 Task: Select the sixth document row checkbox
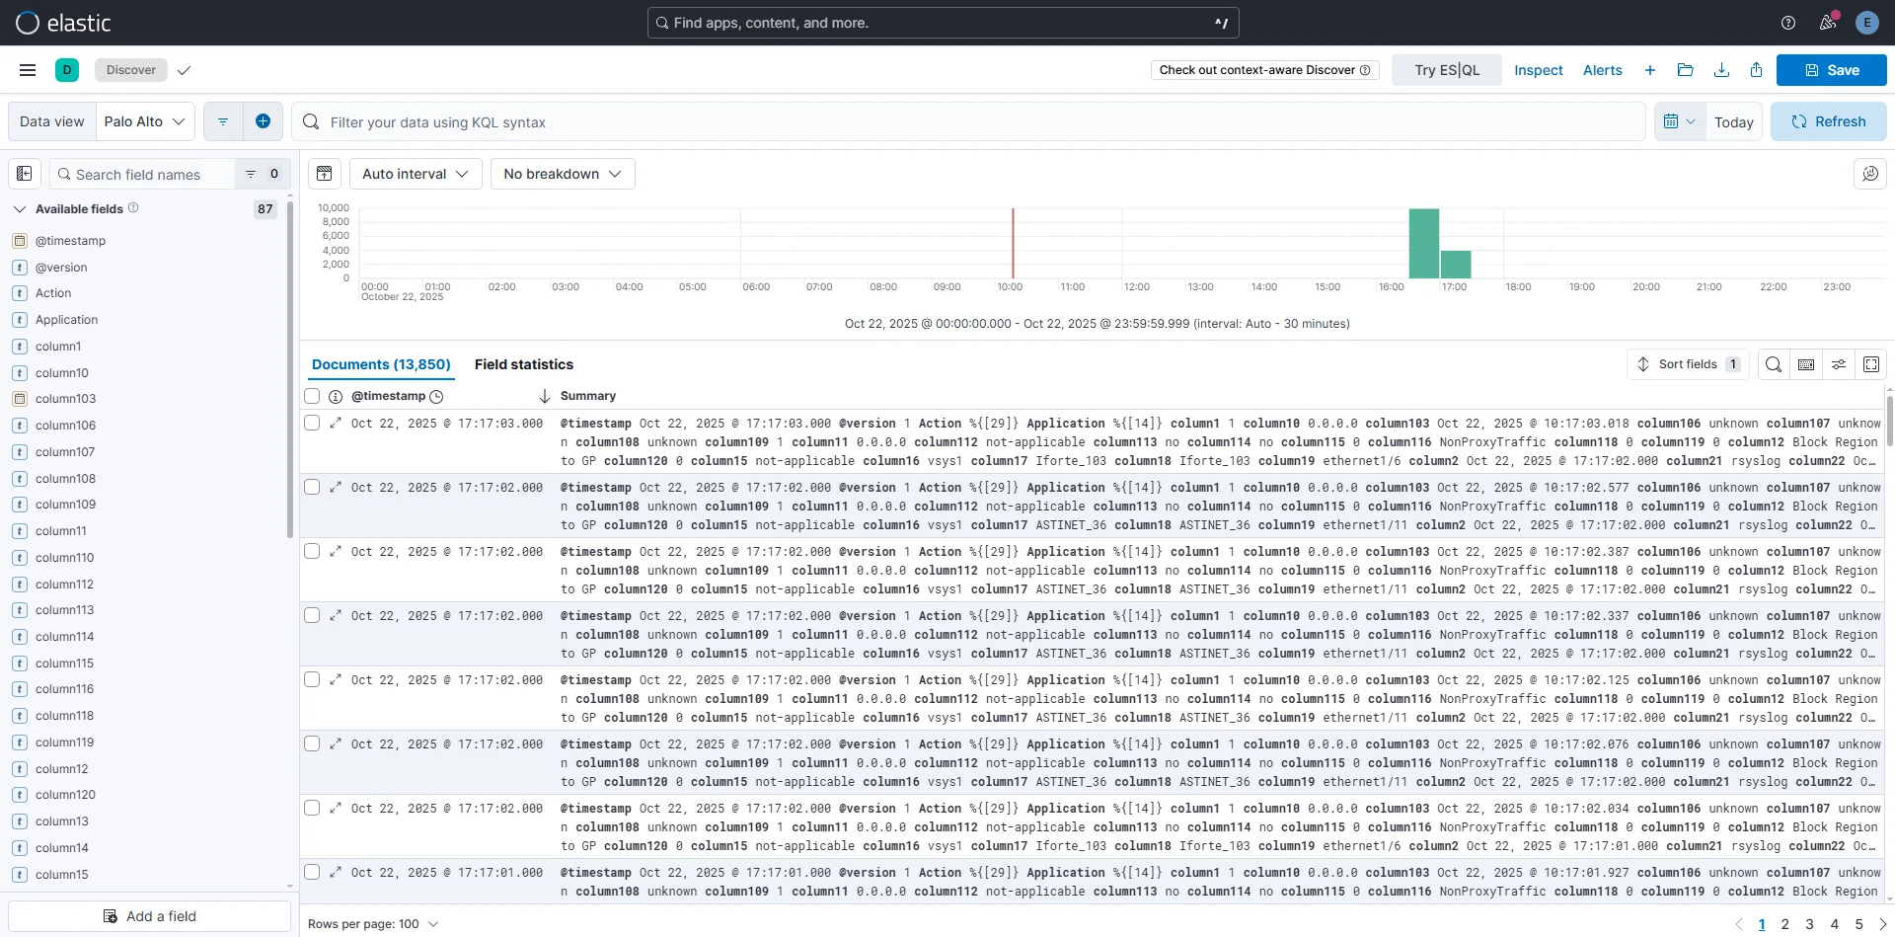coord(312,743)
